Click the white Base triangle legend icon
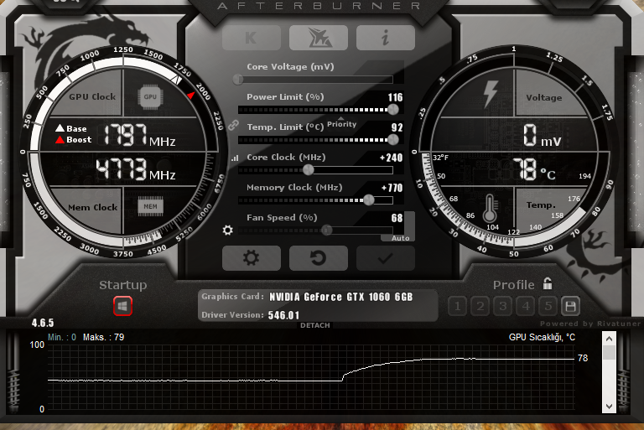This screenshot has height=430, width=644. 60,127
